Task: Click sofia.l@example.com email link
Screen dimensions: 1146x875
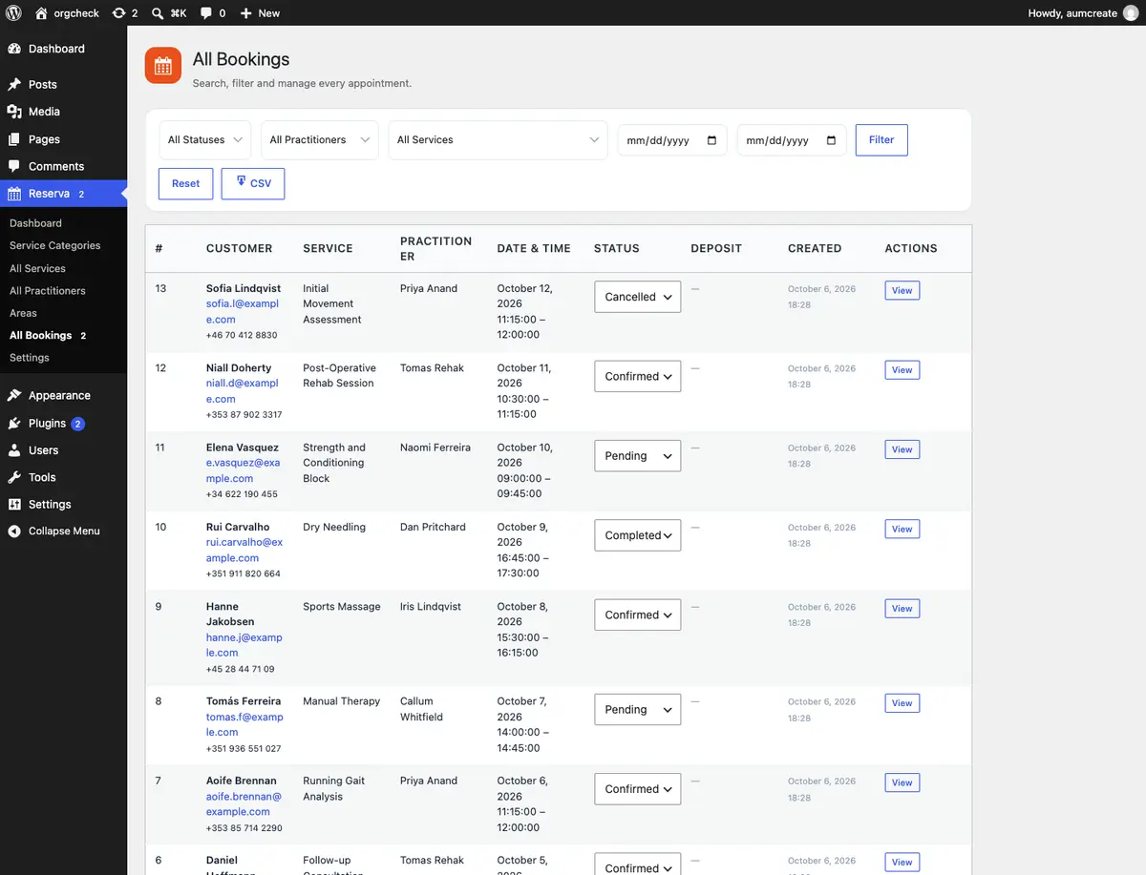Action: click(243, 312)
